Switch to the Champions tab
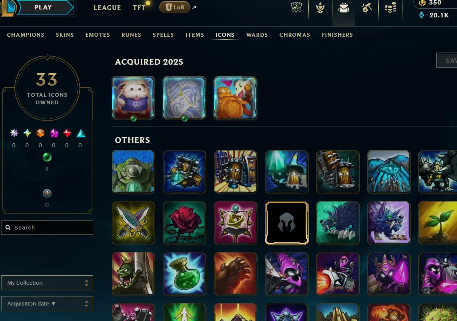This screenshot has width=457, height=321. [26, 35]
